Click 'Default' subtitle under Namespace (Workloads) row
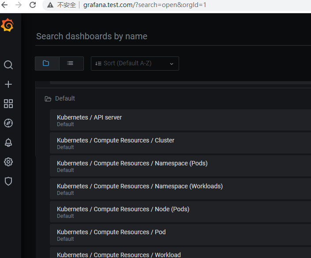 [65, 193]
